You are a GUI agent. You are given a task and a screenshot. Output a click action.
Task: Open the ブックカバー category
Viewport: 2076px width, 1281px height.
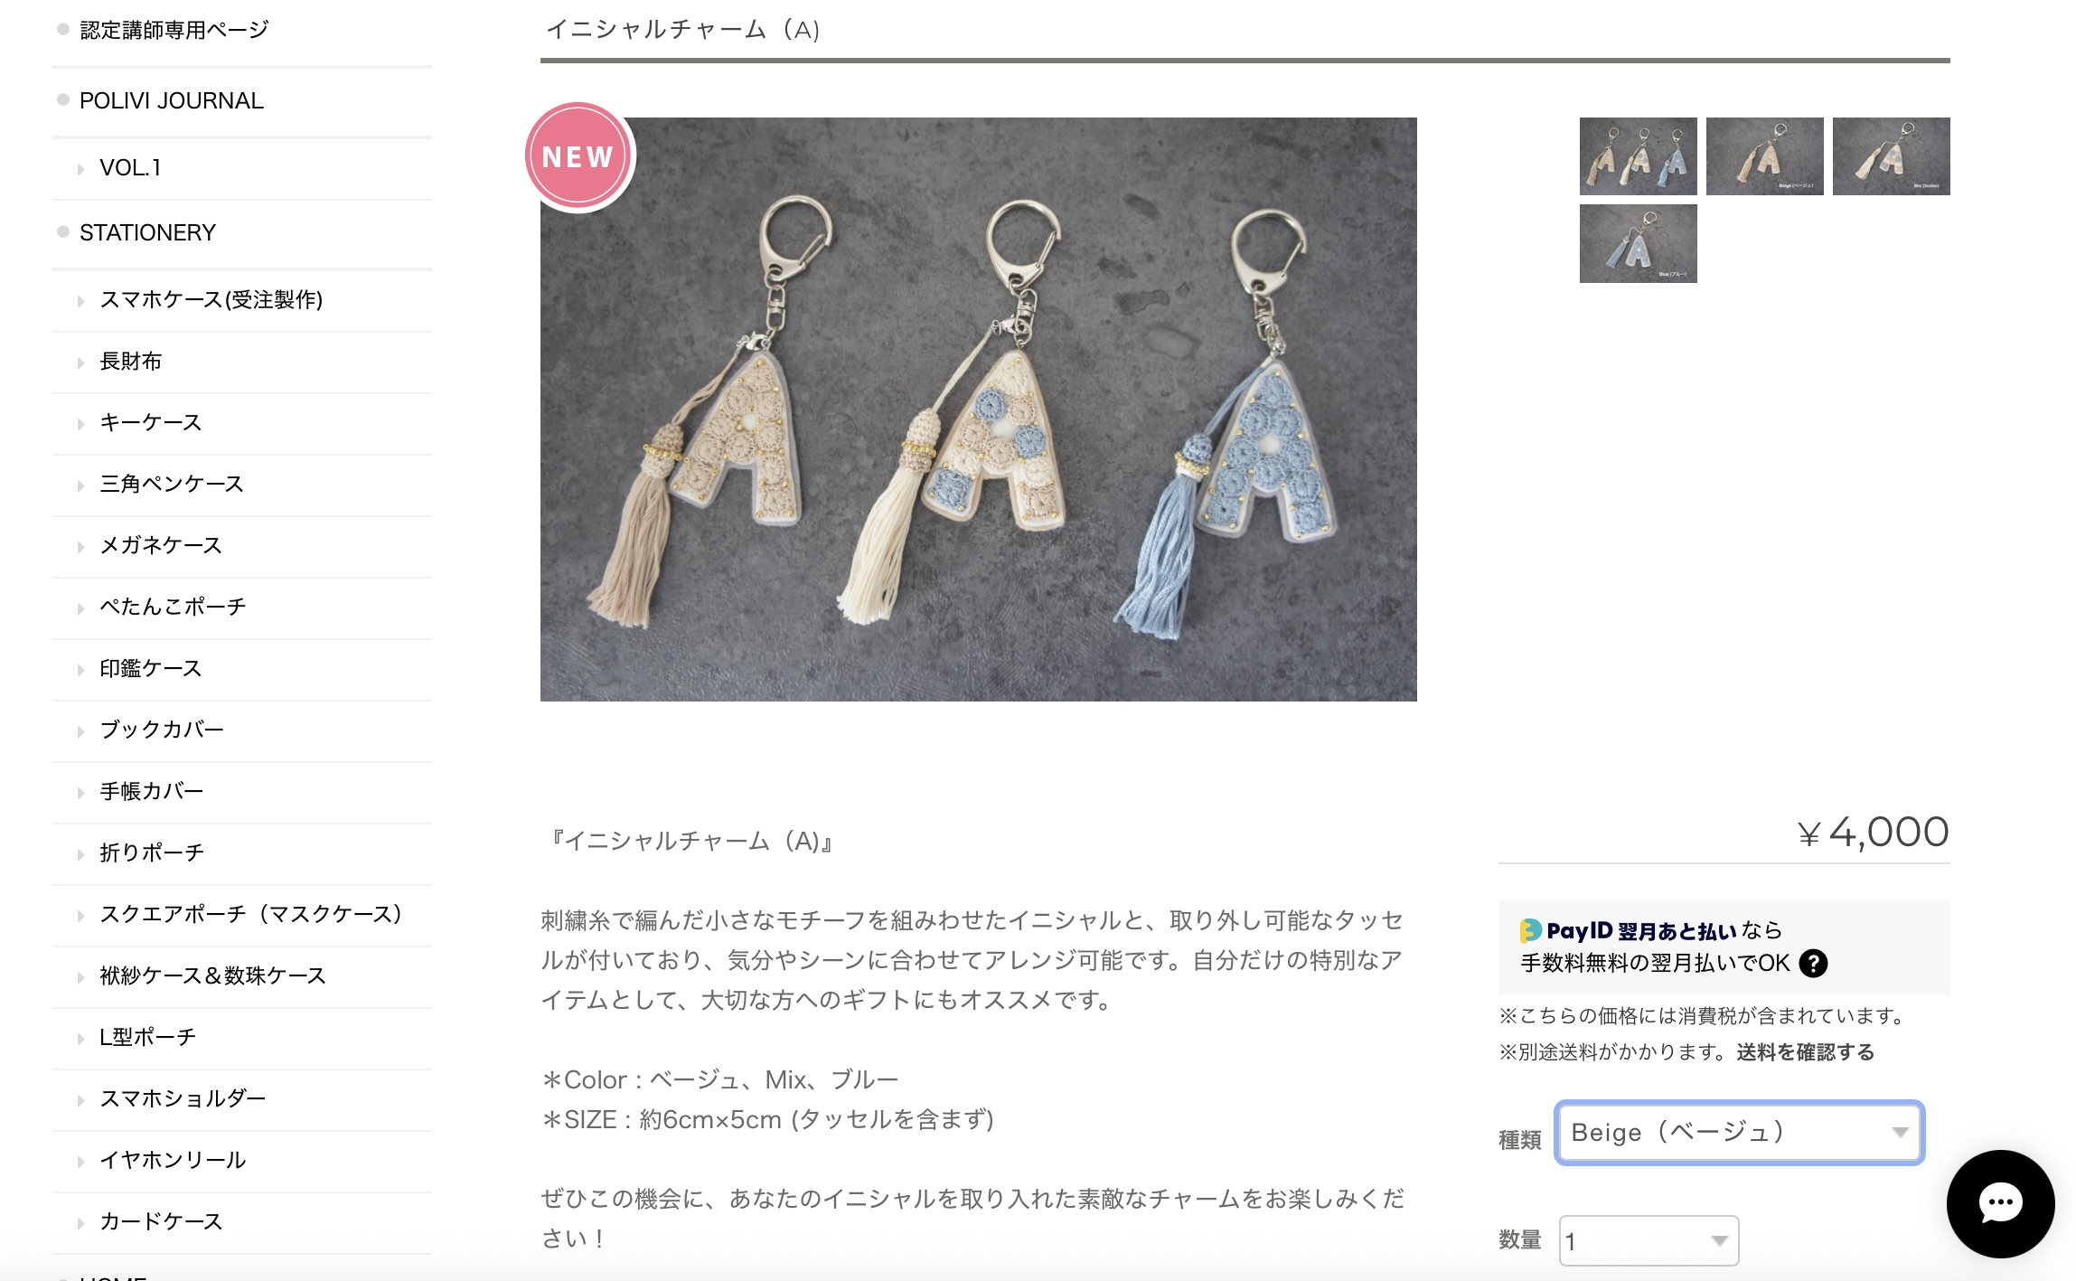pos(161,730)
